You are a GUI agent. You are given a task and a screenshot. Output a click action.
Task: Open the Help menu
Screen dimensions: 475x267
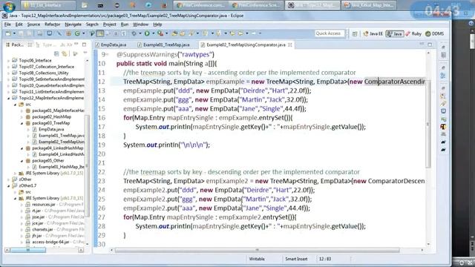tap(157, 24)
